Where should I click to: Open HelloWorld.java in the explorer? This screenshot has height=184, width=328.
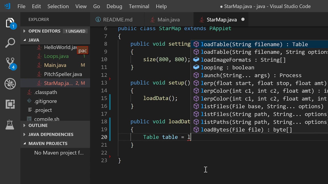[60, 47]
